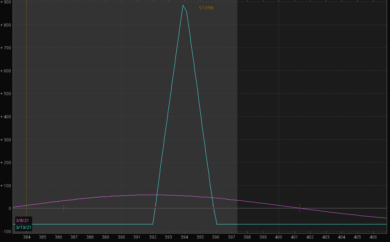Click the right edge of the shaded probability range

click(x=237, y=103)
